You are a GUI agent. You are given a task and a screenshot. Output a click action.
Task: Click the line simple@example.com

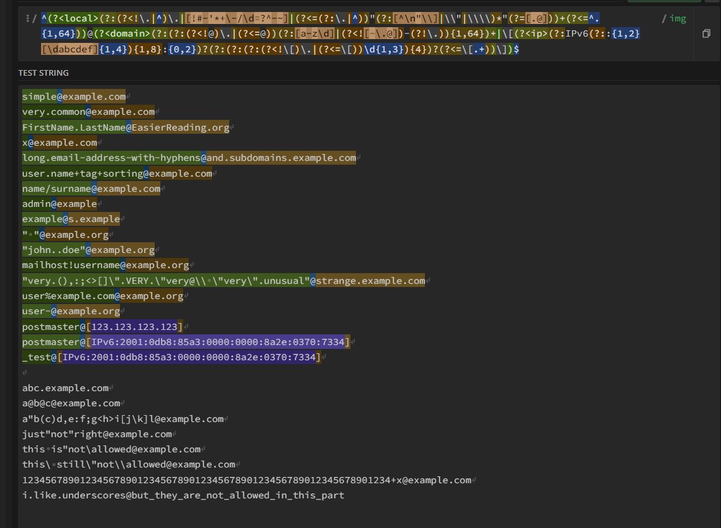click(74, 97)
